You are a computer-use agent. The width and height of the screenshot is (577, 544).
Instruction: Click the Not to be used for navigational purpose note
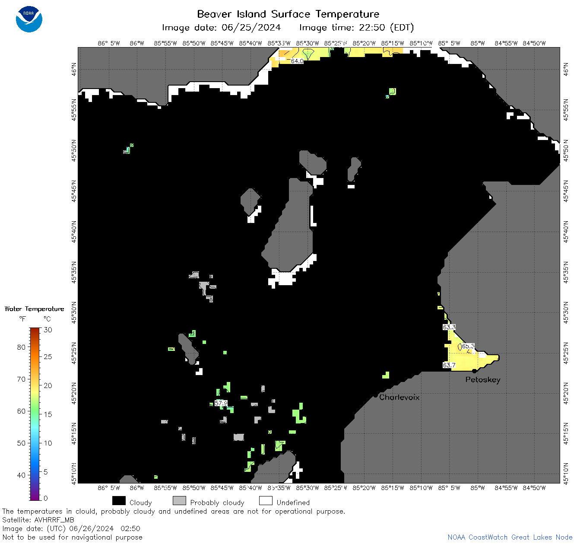72,537
